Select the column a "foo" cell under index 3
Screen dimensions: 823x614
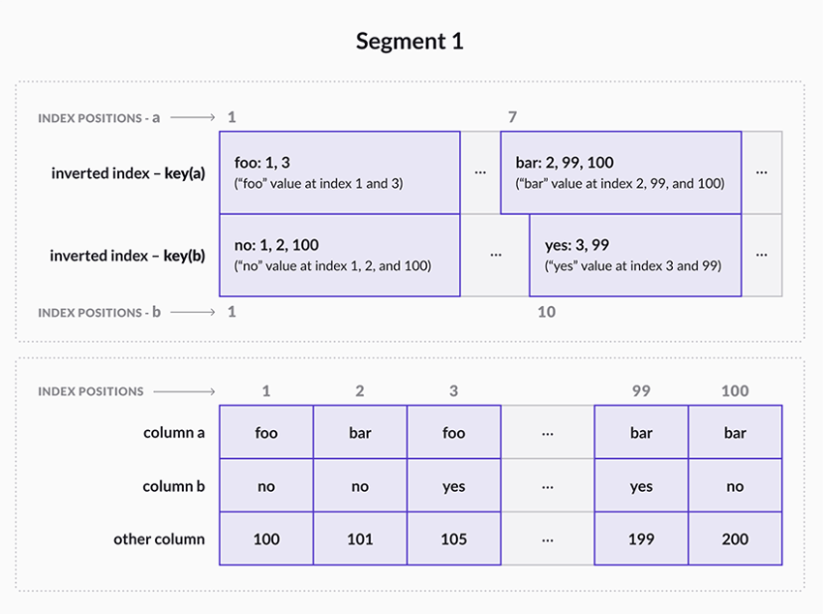(x=454, y=433)
